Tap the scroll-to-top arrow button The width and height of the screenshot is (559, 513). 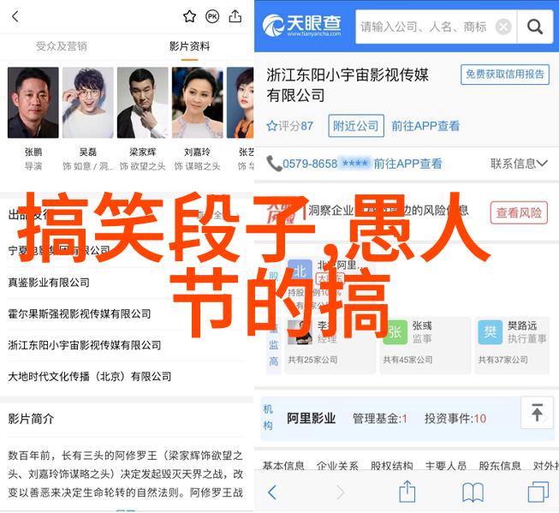(x=537, y=413)
